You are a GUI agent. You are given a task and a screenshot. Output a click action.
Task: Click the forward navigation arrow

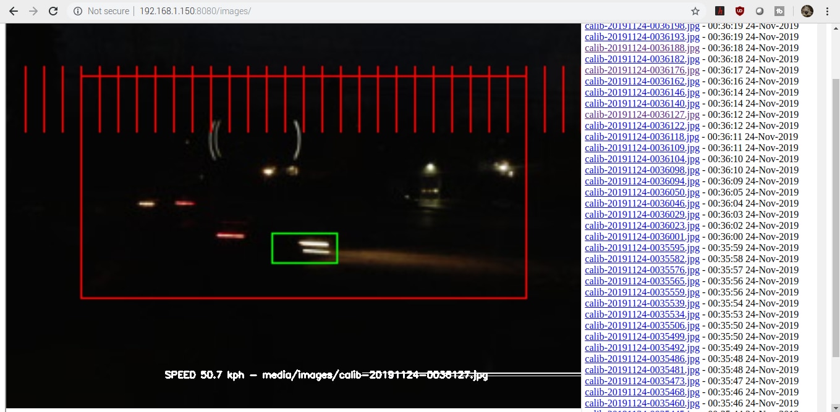33,11
